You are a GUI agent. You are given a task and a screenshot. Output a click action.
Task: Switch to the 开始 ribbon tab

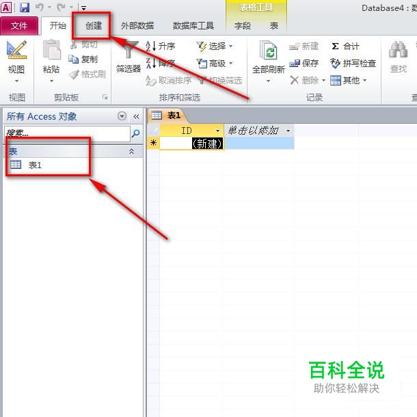pos(57,26)
